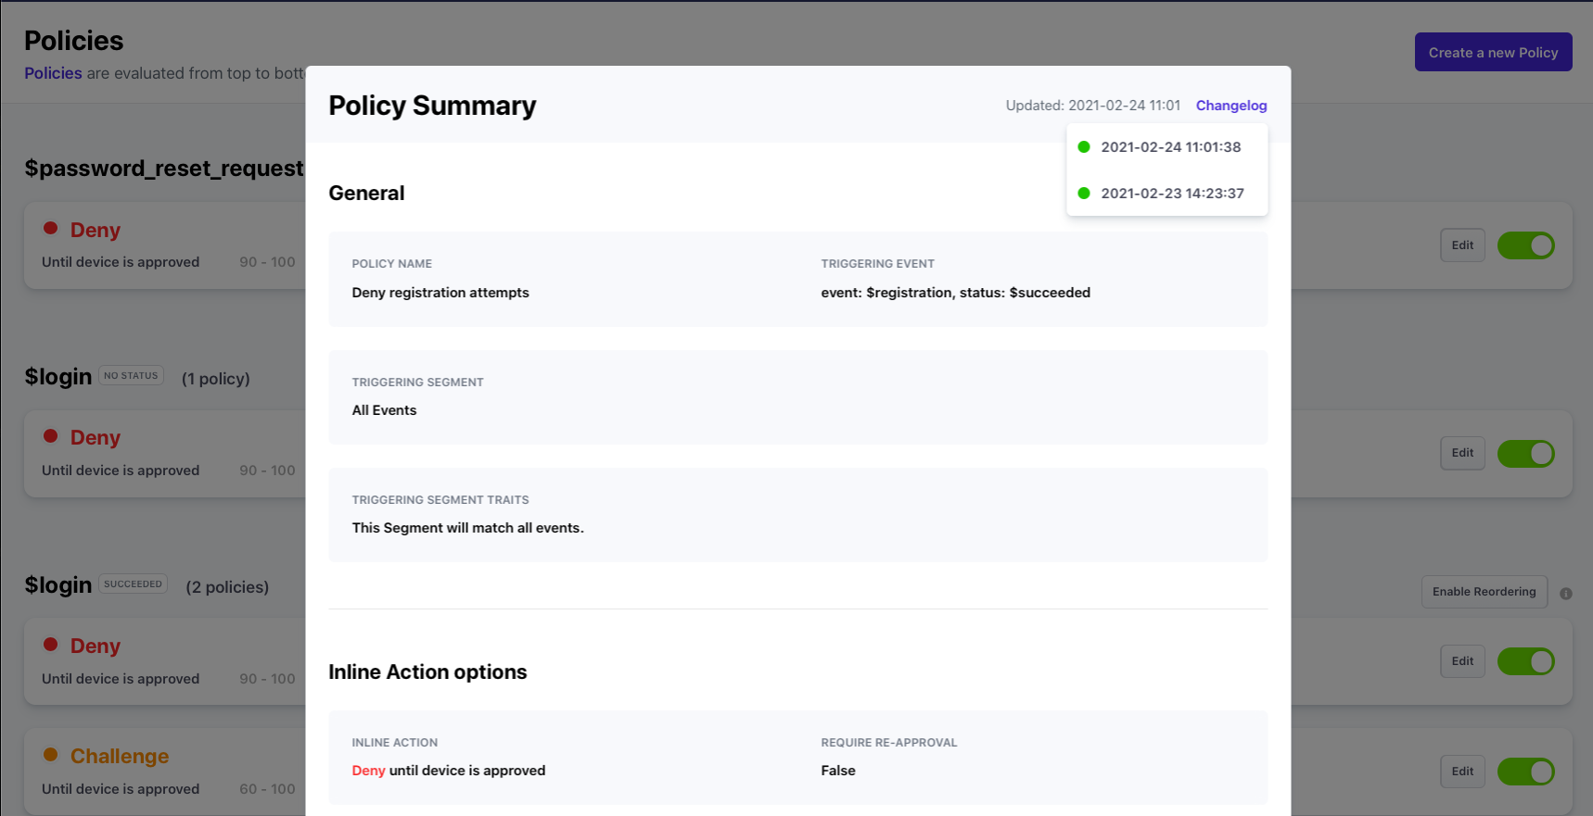Click the orange dot beside Challenge

tap(51, 755)
